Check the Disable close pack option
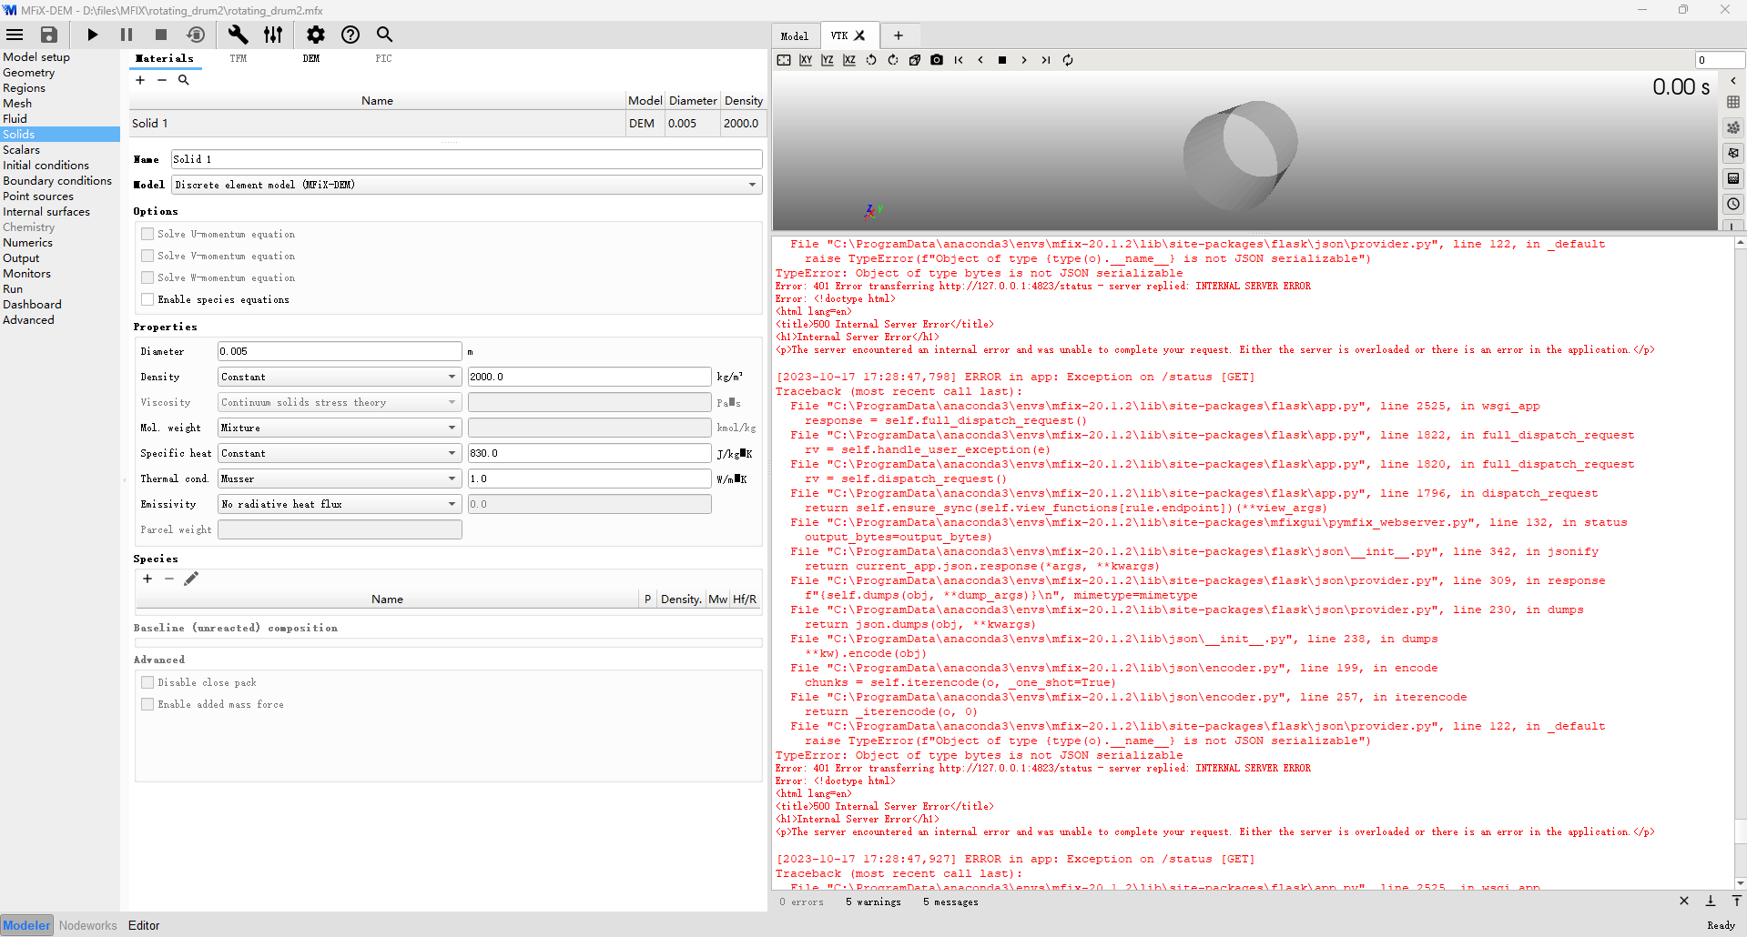This screenshot has height=937, width=1747. (x=147, y=682)
